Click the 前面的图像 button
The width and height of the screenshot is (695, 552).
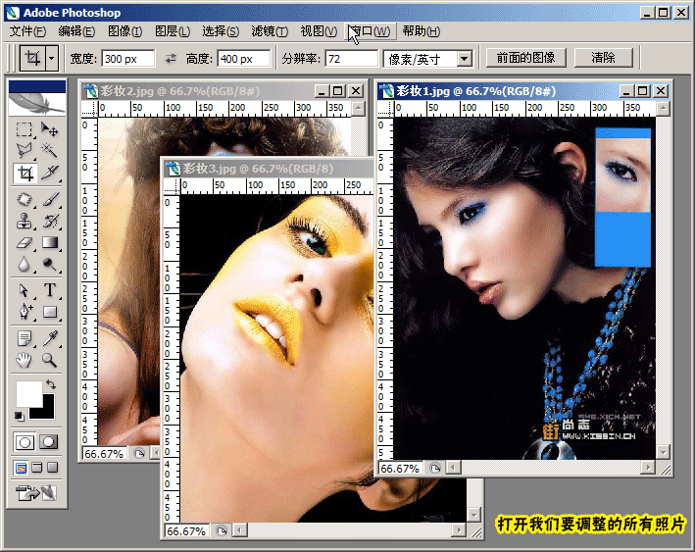click(525, 58)
